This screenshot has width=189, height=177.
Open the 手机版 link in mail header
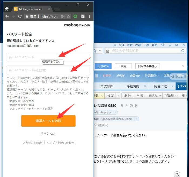coord(120,76)
